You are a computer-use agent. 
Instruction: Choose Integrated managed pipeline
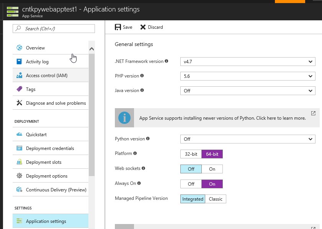coord(193,199)
